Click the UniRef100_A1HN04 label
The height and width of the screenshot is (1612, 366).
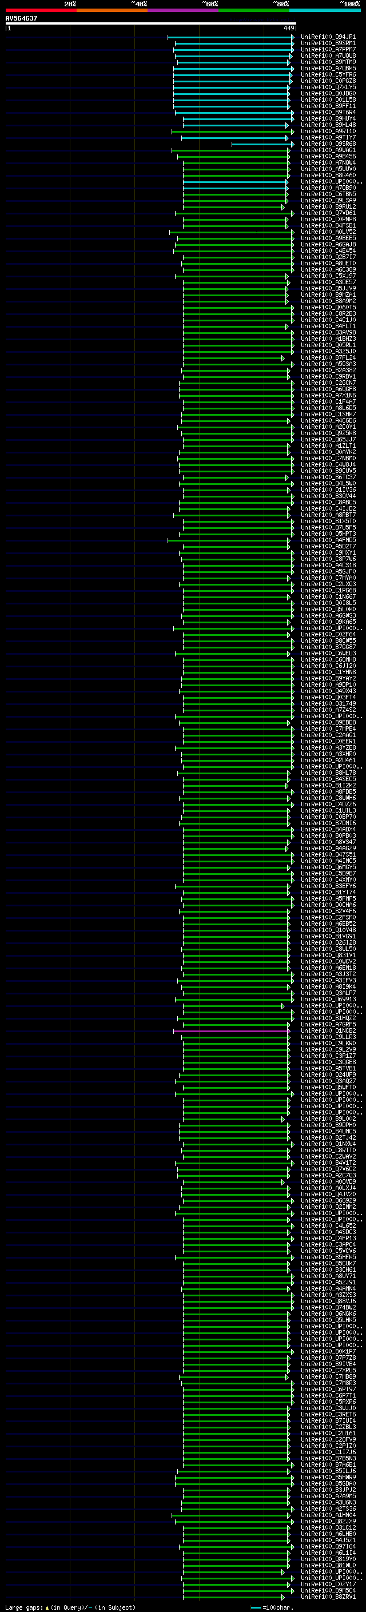pyautogui.click(x=328, y=1515)
